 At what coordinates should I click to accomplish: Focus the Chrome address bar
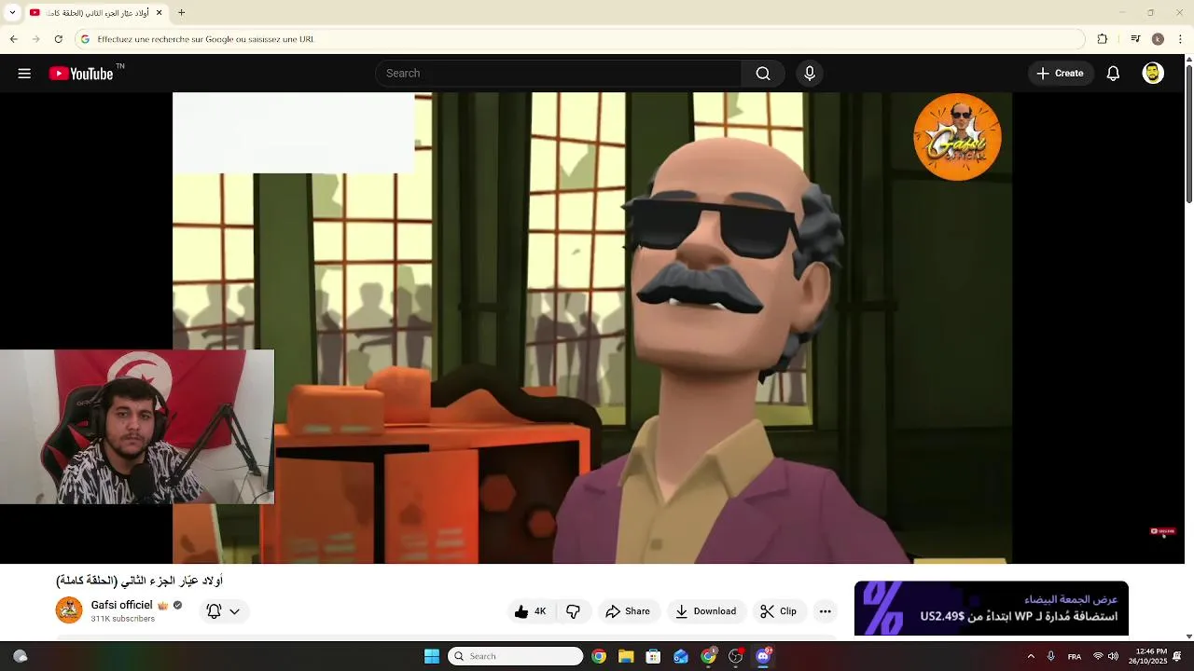coord(578,39)
